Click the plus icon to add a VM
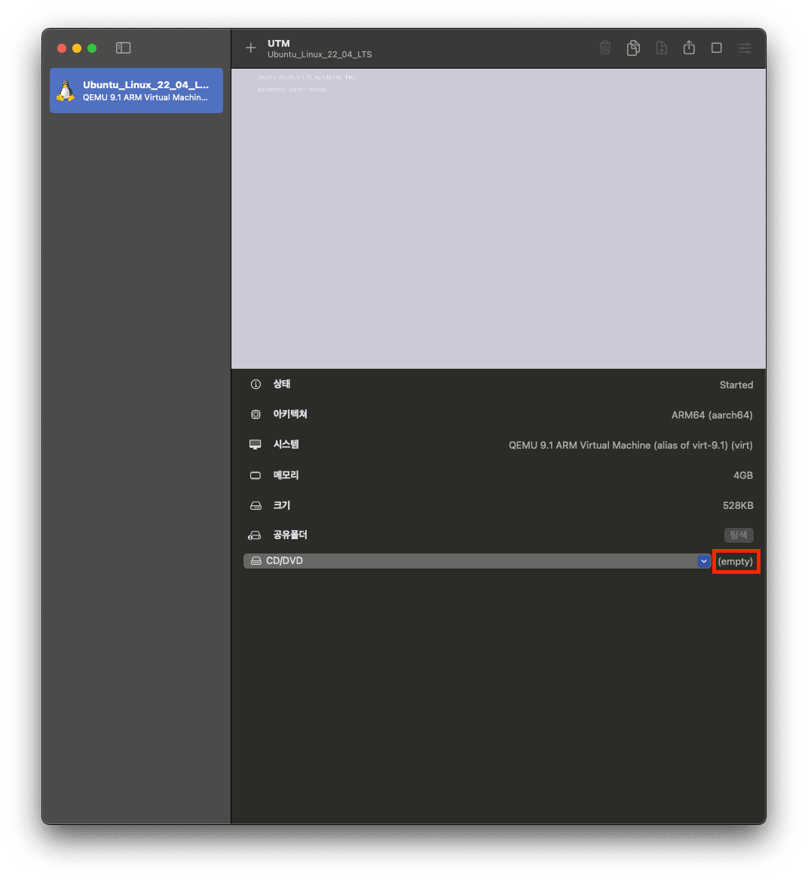The width and height of the screenshot is (808, 880). pos(251,48)
